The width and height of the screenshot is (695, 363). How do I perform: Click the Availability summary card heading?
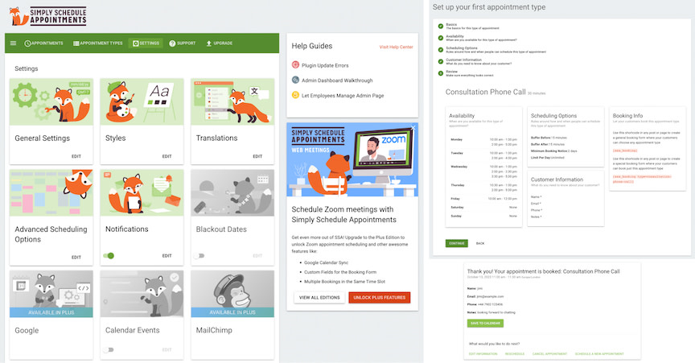[462, 115]
